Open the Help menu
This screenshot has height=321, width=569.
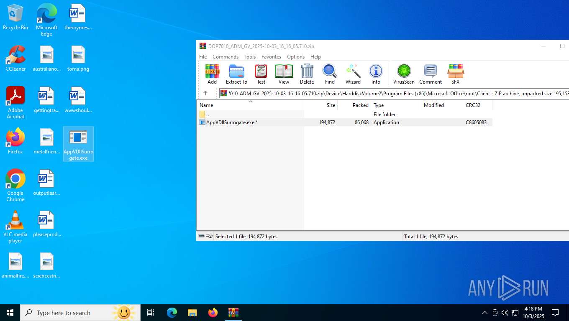315,57
